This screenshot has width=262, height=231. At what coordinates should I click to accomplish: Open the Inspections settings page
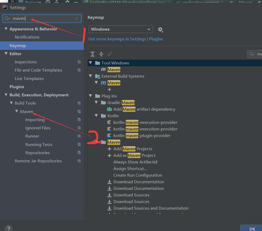(x=26, y=62)
